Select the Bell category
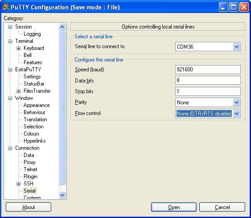 (x=28, y=55)
